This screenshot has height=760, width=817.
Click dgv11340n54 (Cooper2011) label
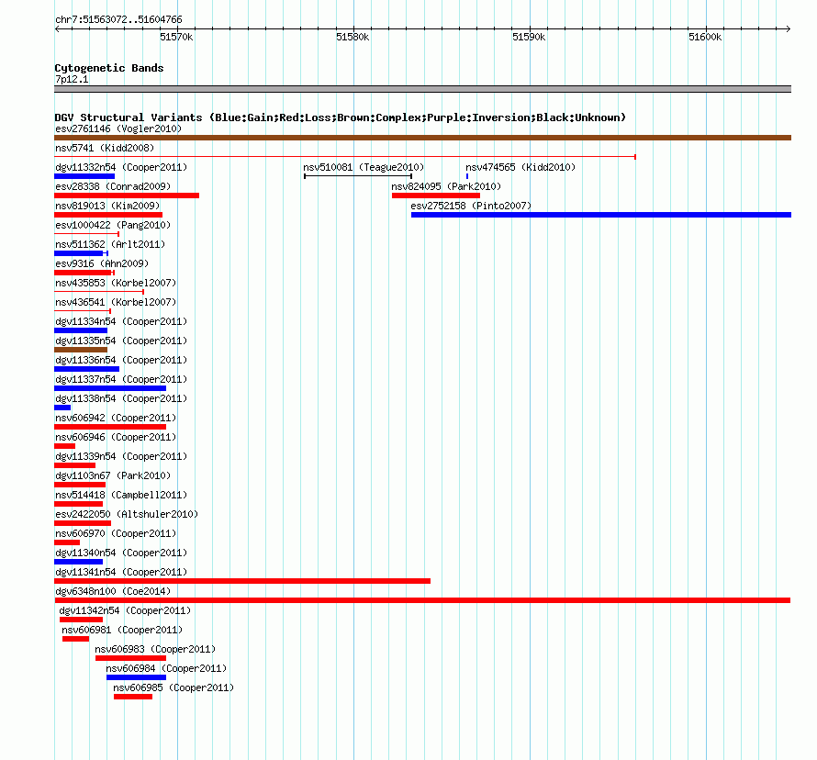121,553
